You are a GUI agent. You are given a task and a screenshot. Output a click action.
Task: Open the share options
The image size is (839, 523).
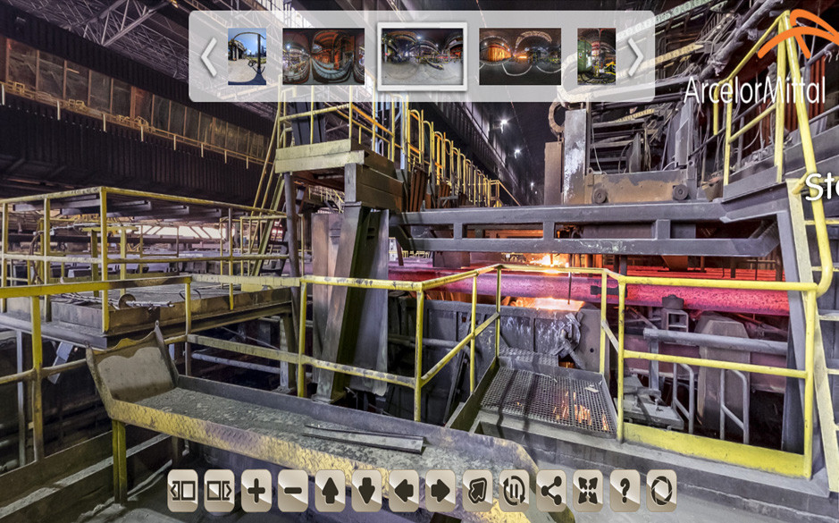click(551, 491)
